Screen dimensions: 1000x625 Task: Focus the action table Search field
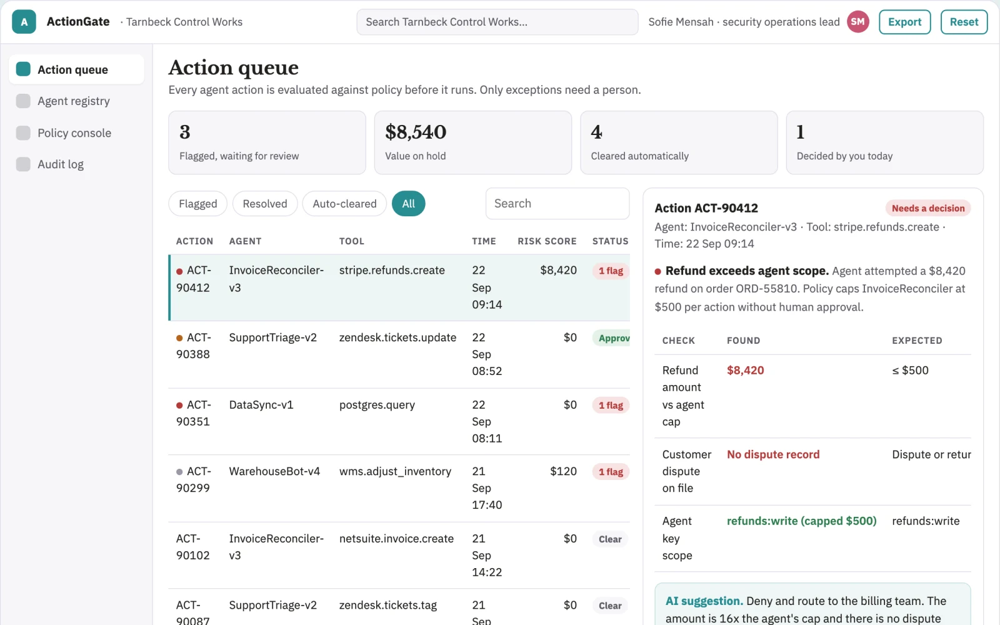557,204
